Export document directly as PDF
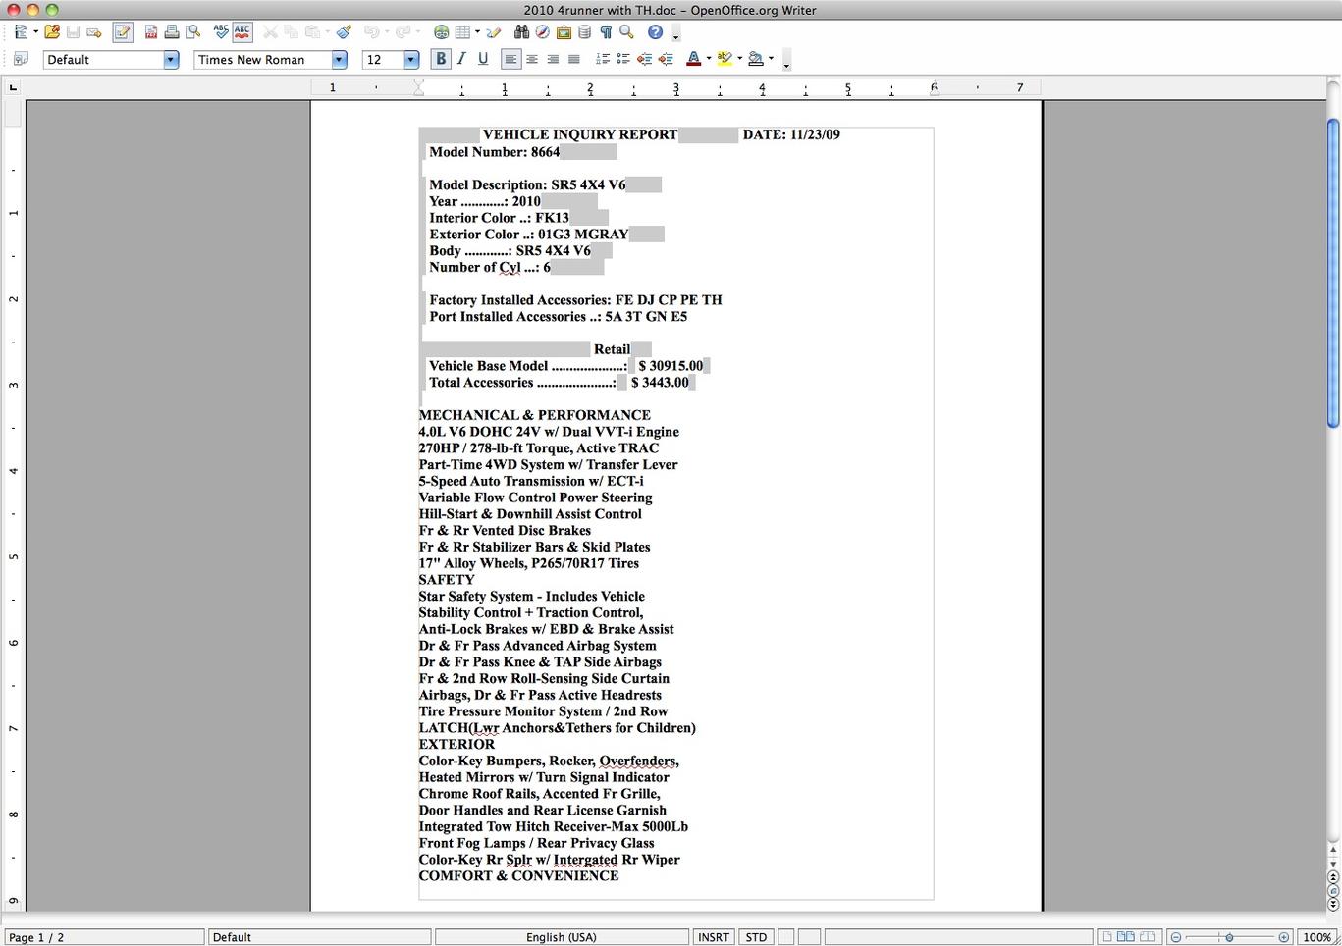The width and height of the screenshot is (1342, 946). click(151, 32)
